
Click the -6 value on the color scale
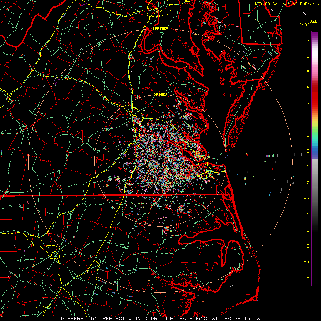click(306, 246)
